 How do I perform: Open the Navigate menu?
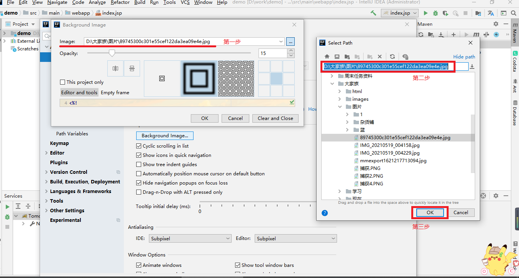coord(57,2)
